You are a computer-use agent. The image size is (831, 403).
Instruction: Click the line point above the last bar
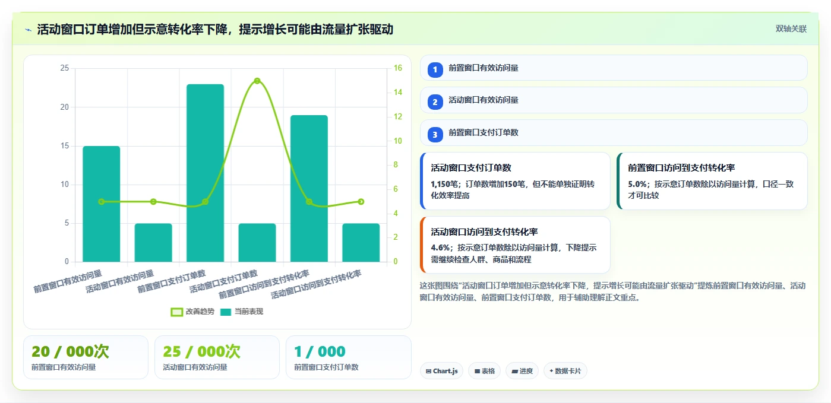(x=361, y=202)
